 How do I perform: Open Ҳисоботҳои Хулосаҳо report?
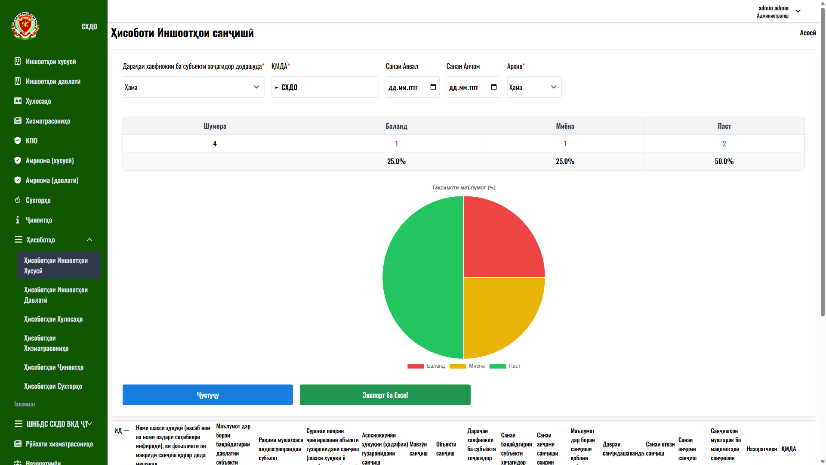(x=59, y=319)
